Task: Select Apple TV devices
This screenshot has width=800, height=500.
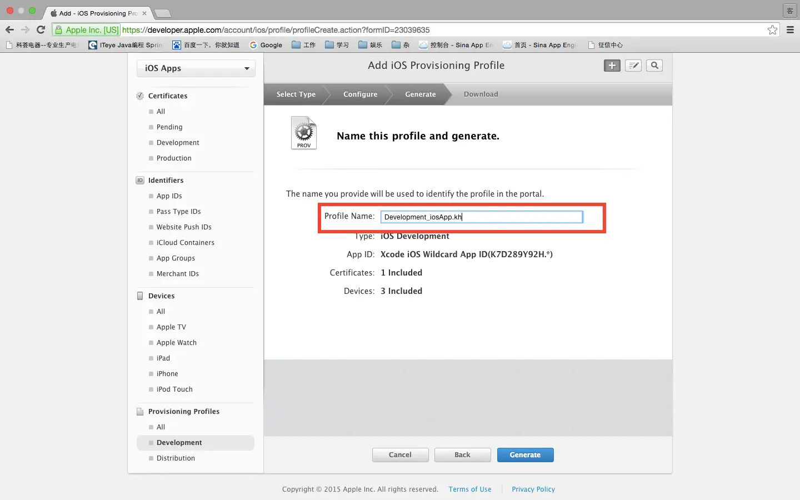Action: (x=171, y=327)
